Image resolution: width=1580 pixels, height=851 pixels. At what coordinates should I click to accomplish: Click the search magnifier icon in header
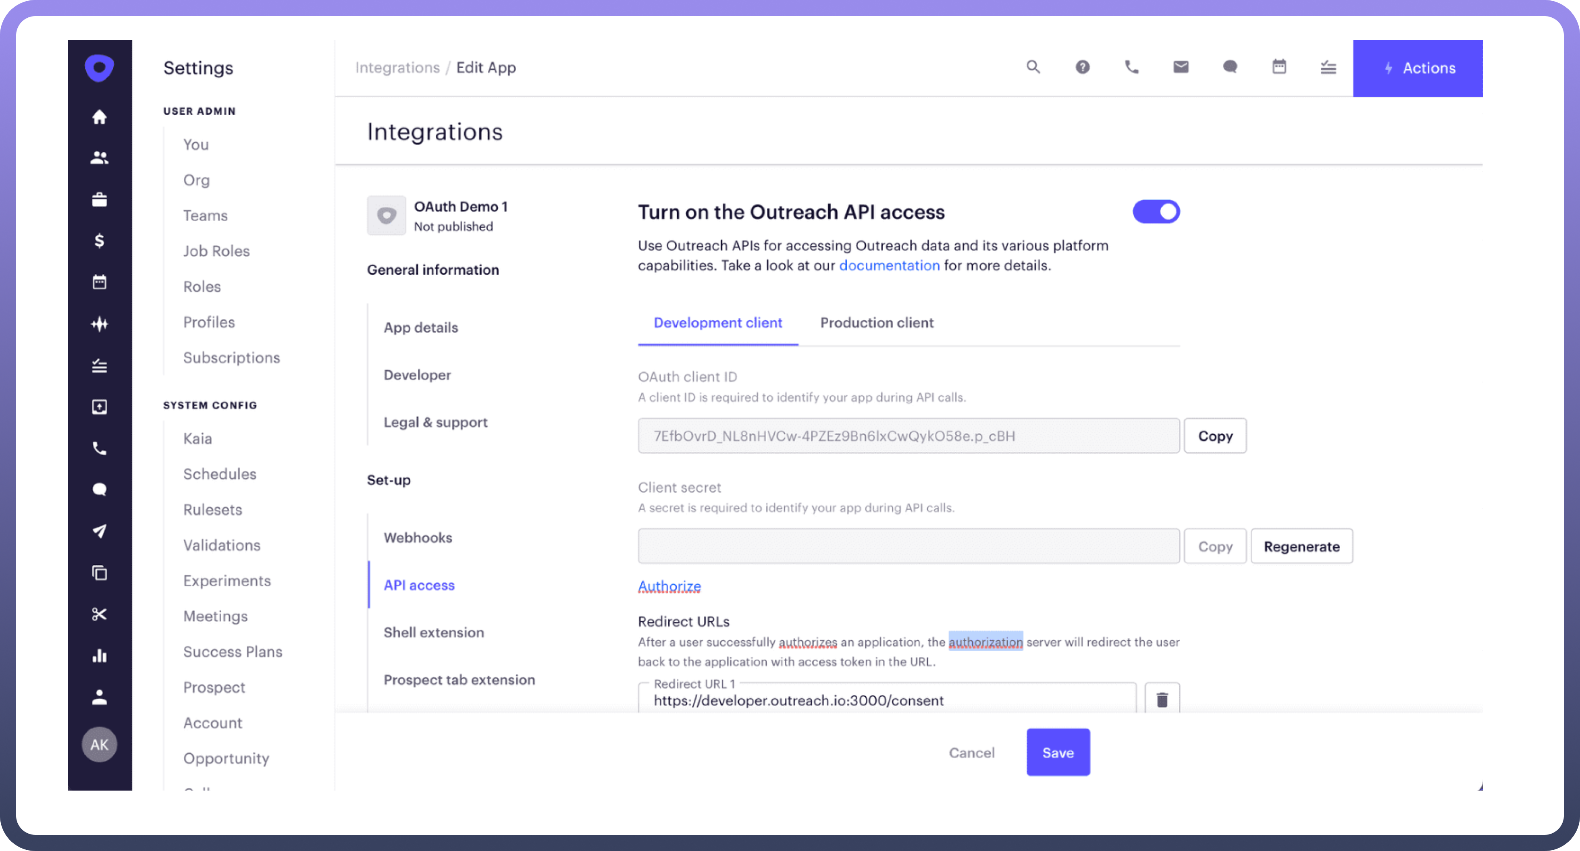coord(1033,67)
